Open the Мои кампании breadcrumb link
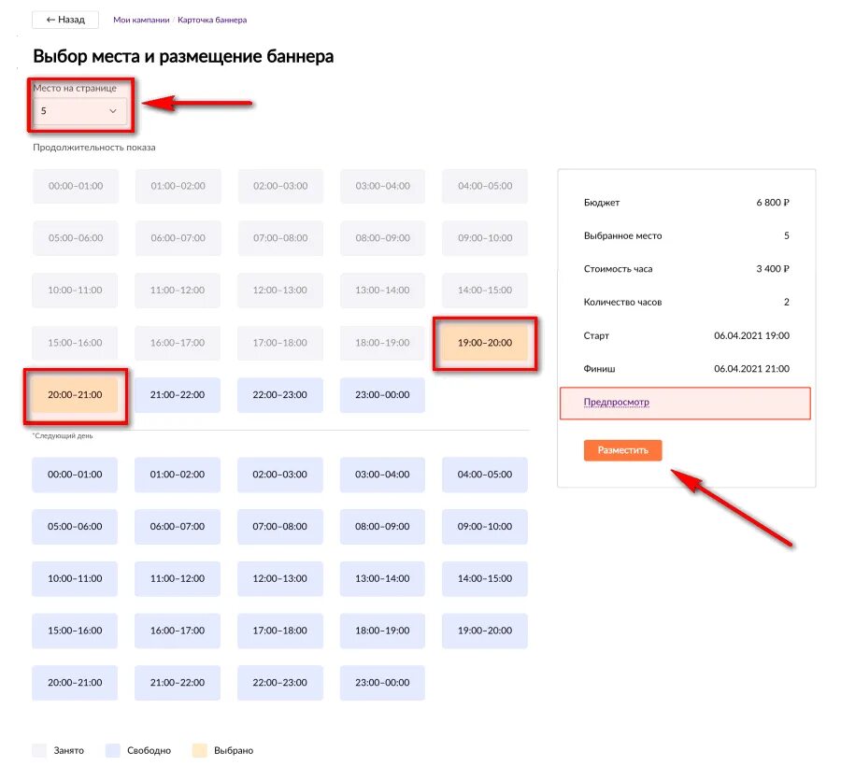Screen dimensions: 841x766 tap(141, 20)
